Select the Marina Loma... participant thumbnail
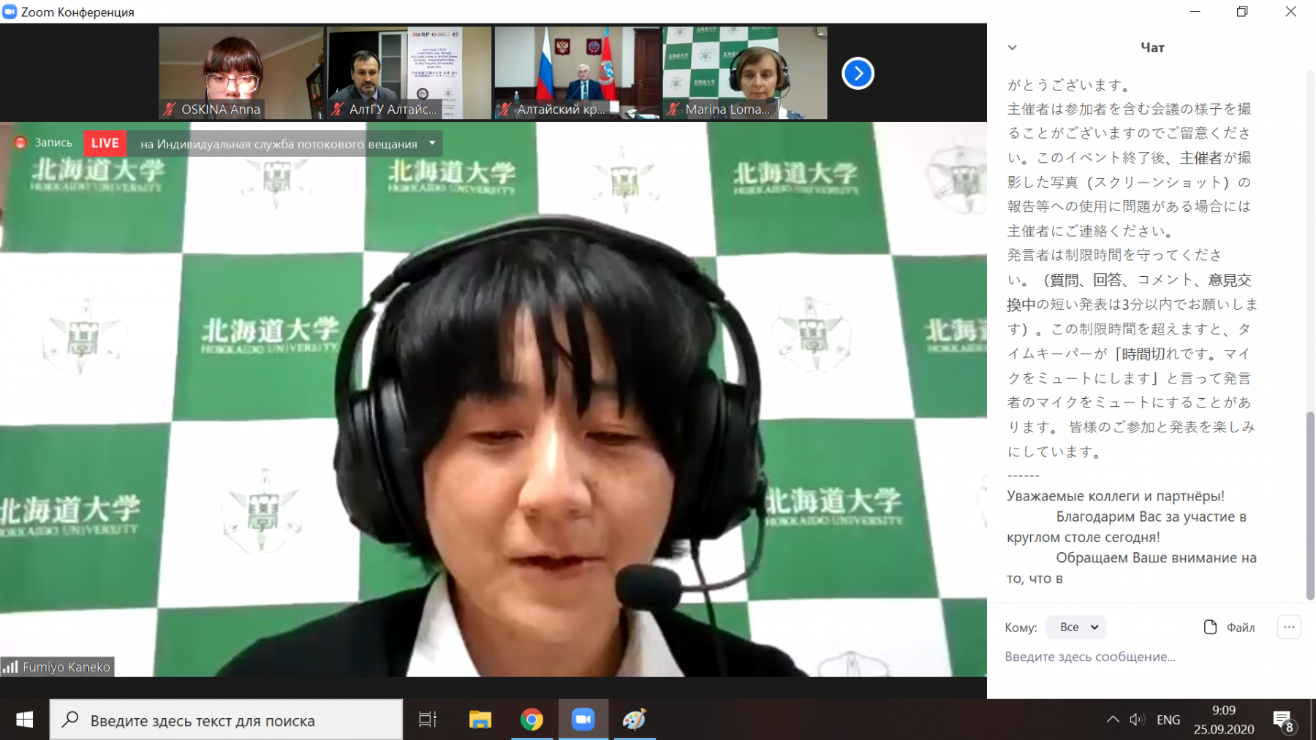 click(x=745, y=73)
